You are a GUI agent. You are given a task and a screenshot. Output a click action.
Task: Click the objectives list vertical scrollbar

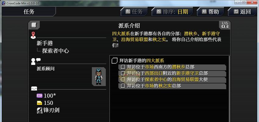coord(229,89)
